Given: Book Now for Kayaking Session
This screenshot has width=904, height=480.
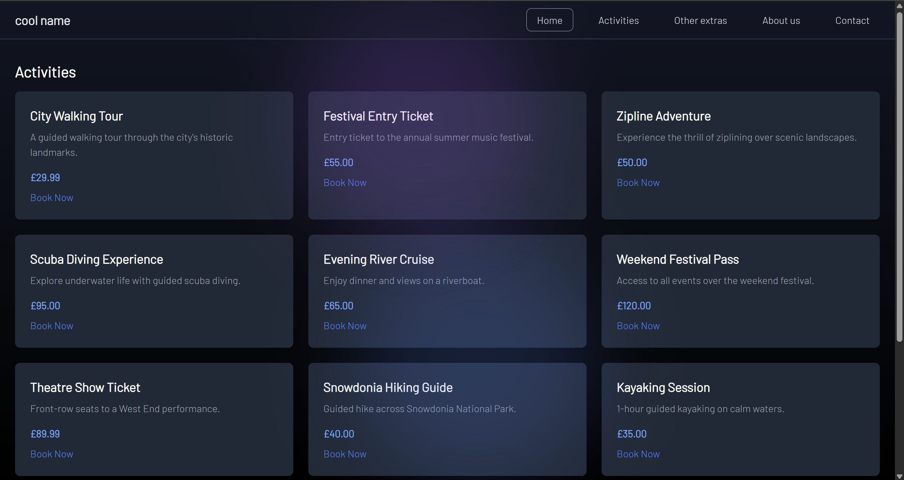Looking at the screenshot, I should pyautogui.click(x=638, y=454).
